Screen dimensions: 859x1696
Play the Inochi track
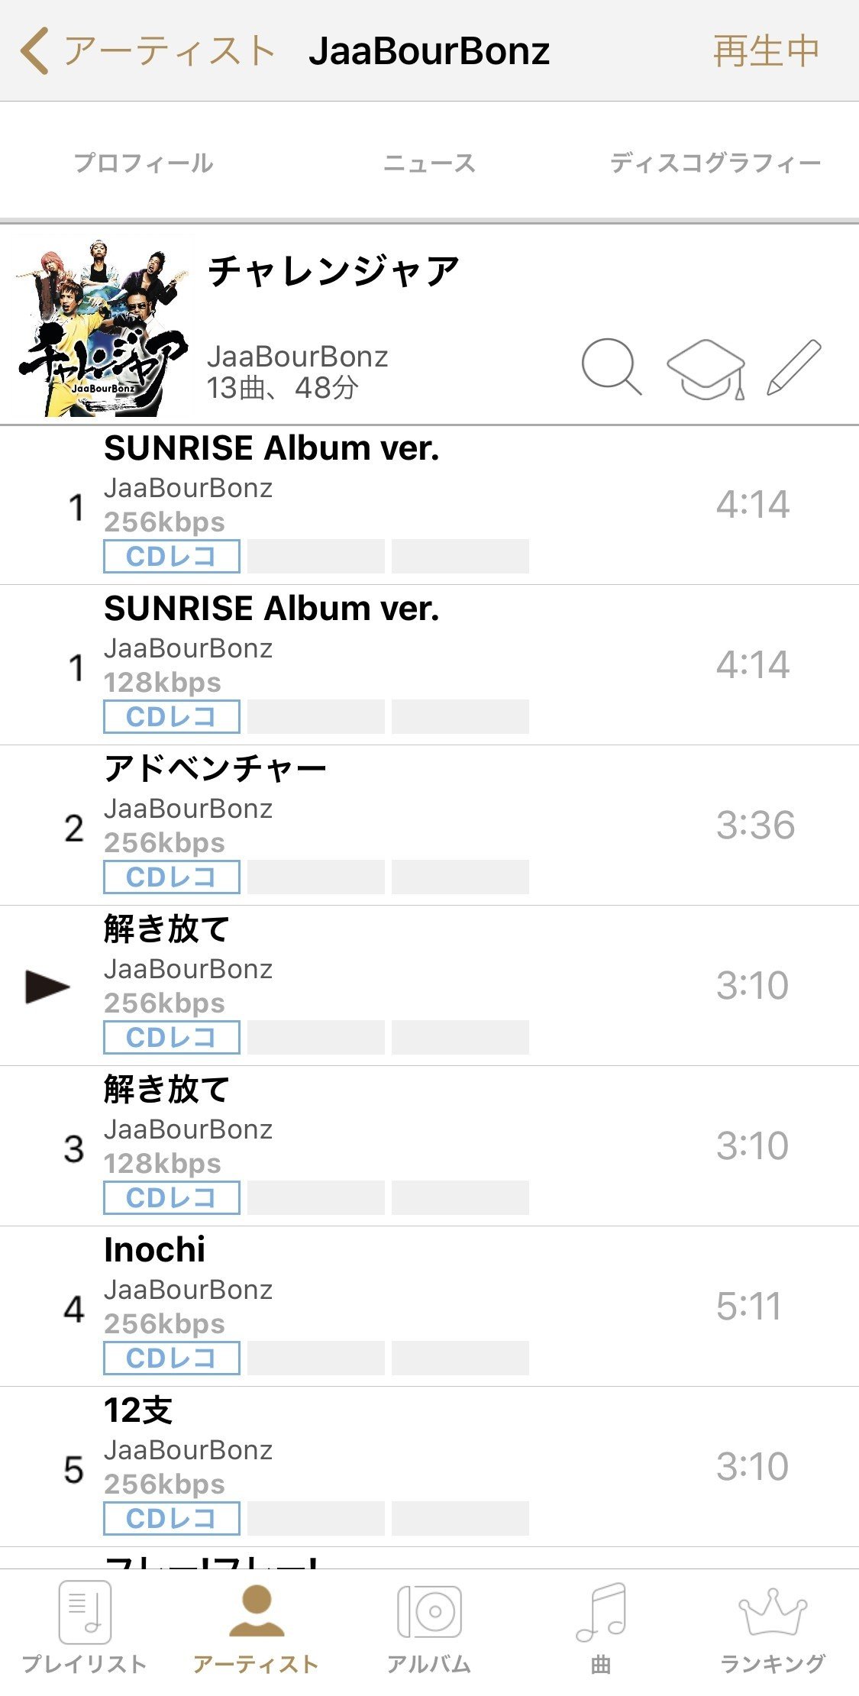(x=429, y=1307)
